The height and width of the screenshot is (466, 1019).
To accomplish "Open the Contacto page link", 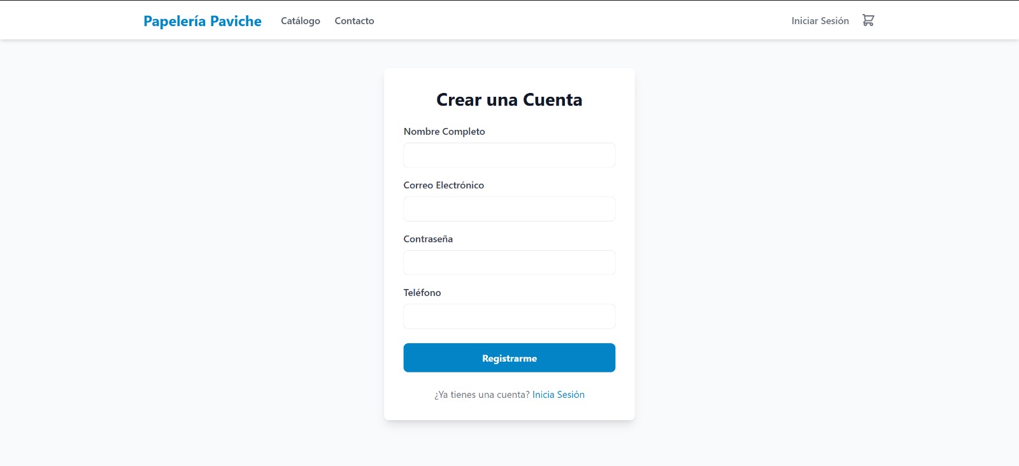I will 354,21.
